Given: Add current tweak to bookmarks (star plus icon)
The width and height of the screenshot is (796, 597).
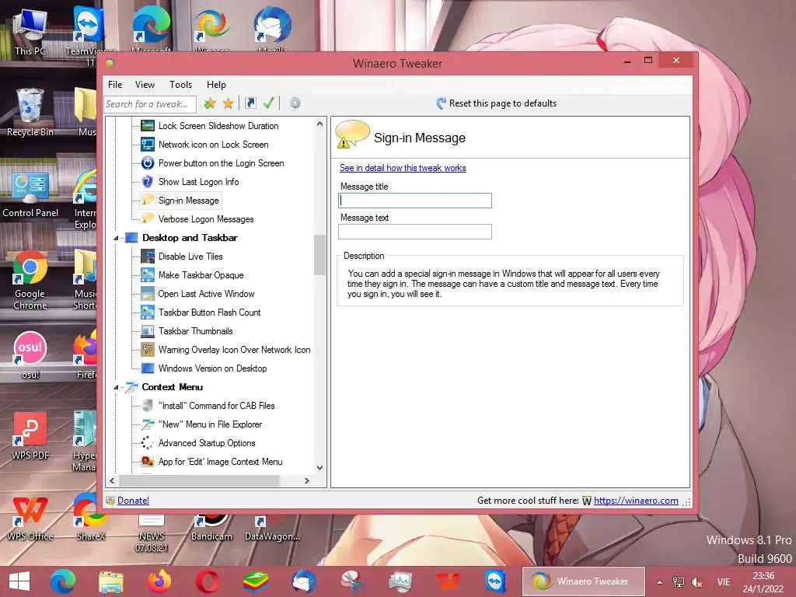Looking at the screenshot, I should 210,103.
